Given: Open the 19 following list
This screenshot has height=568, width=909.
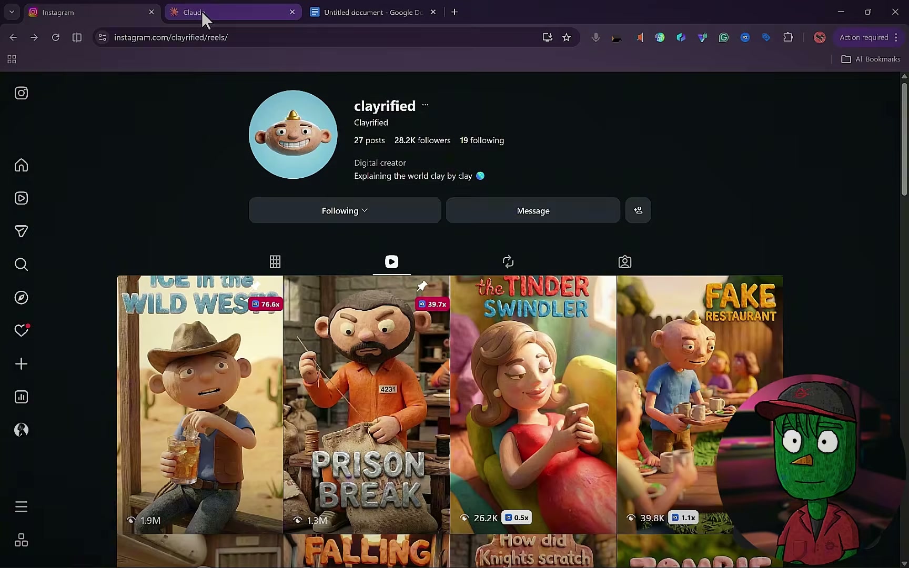Looking at the screenshot, I should point(482,140).
